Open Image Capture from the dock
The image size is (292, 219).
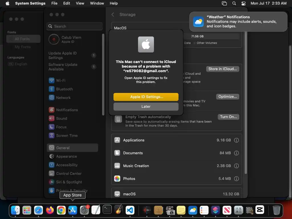(x=170, y=210)
